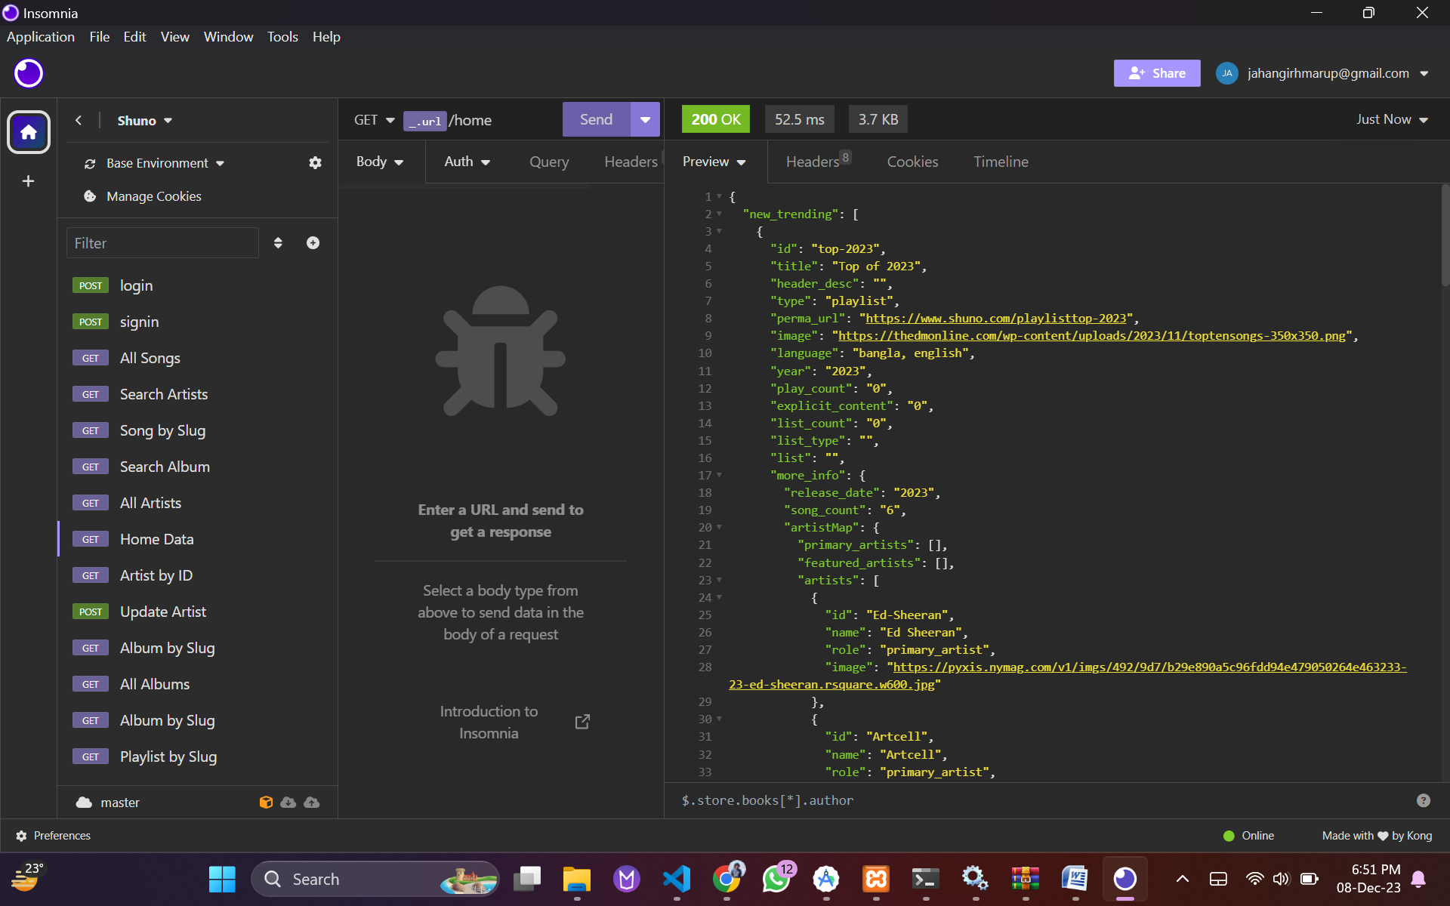1450x906 pixels.
Task: Click the sort order icon beside Filter
Action: 278,243
